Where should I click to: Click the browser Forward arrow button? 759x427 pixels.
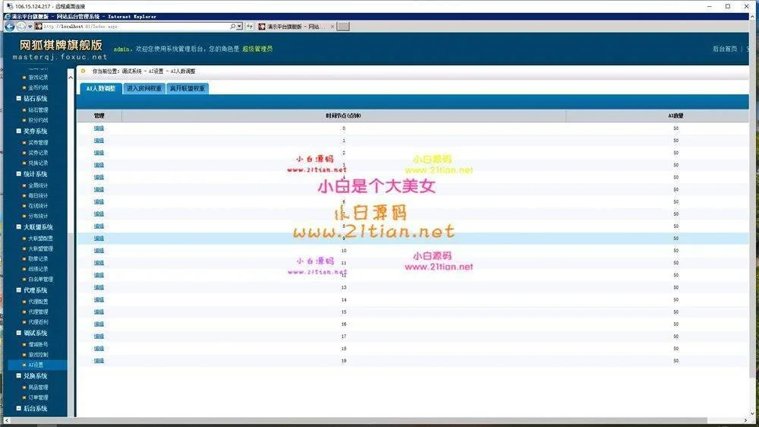click(21, 26)
